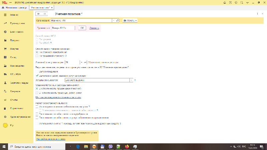Open the search magnifier in title bar

click(242, 3)
